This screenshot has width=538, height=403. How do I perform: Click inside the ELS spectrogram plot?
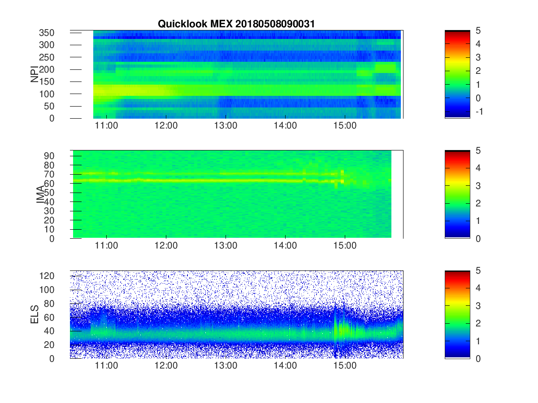point(236,314)
